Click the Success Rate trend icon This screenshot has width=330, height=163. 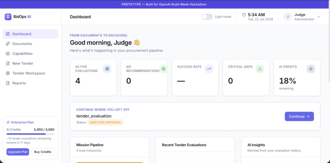[x=209, y=69]
